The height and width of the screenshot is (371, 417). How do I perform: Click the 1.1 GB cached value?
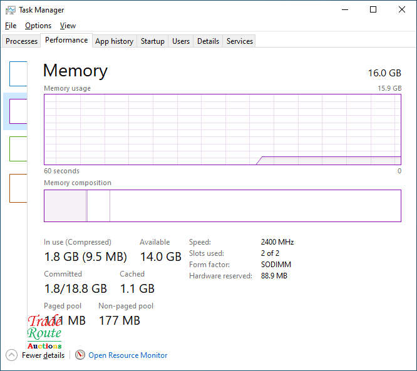point(137,288)
